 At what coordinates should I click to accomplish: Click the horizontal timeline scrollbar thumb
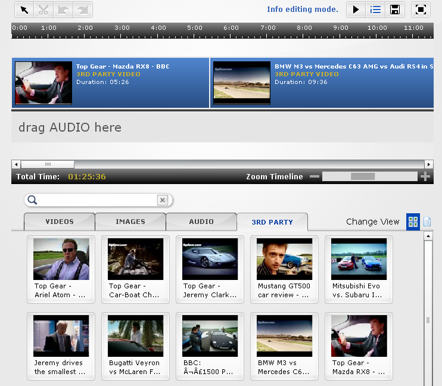48,164
